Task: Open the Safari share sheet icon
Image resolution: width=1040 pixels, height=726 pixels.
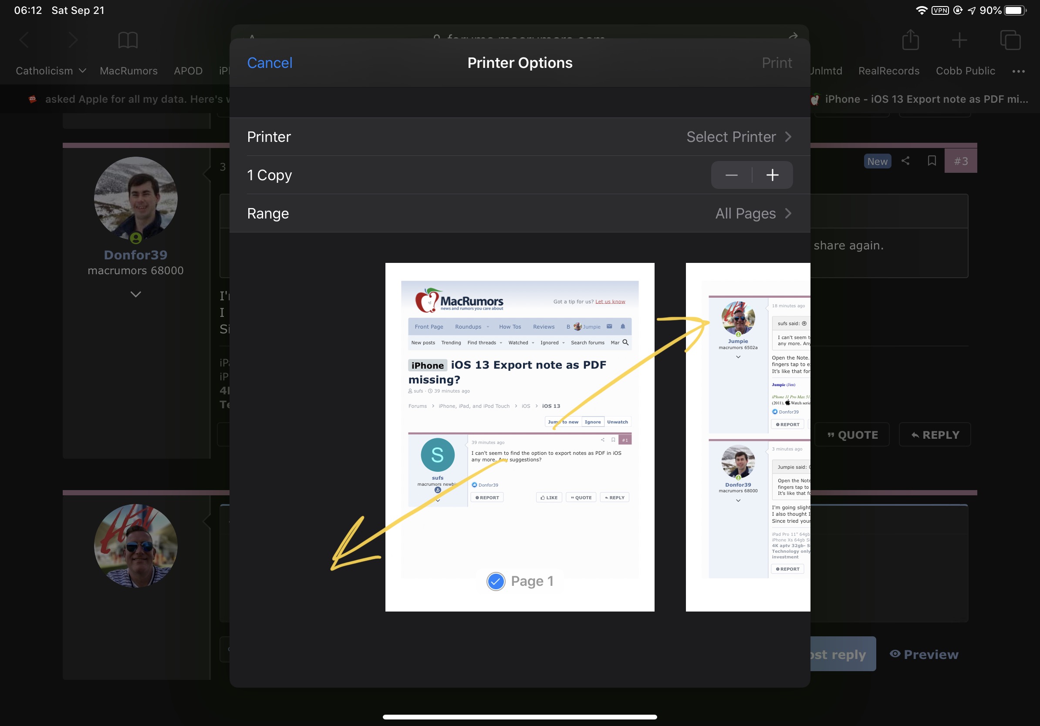Action: [910, 40]
